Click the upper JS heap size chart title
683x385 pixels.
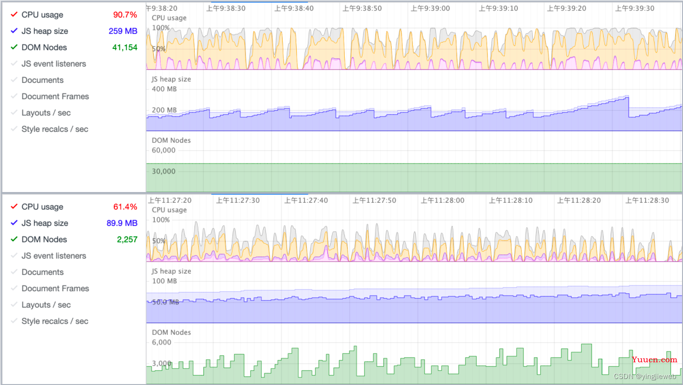pyautogui.click(x=171, y=79)
